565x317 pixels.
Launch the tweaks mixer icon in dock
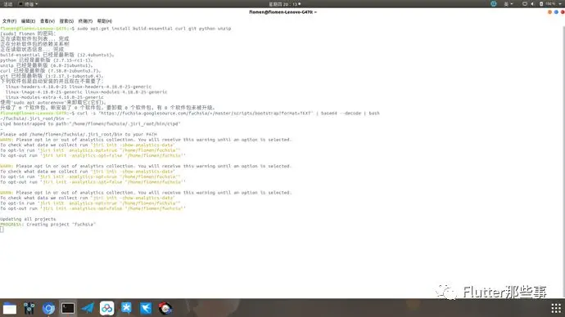[x=29, y=308]
